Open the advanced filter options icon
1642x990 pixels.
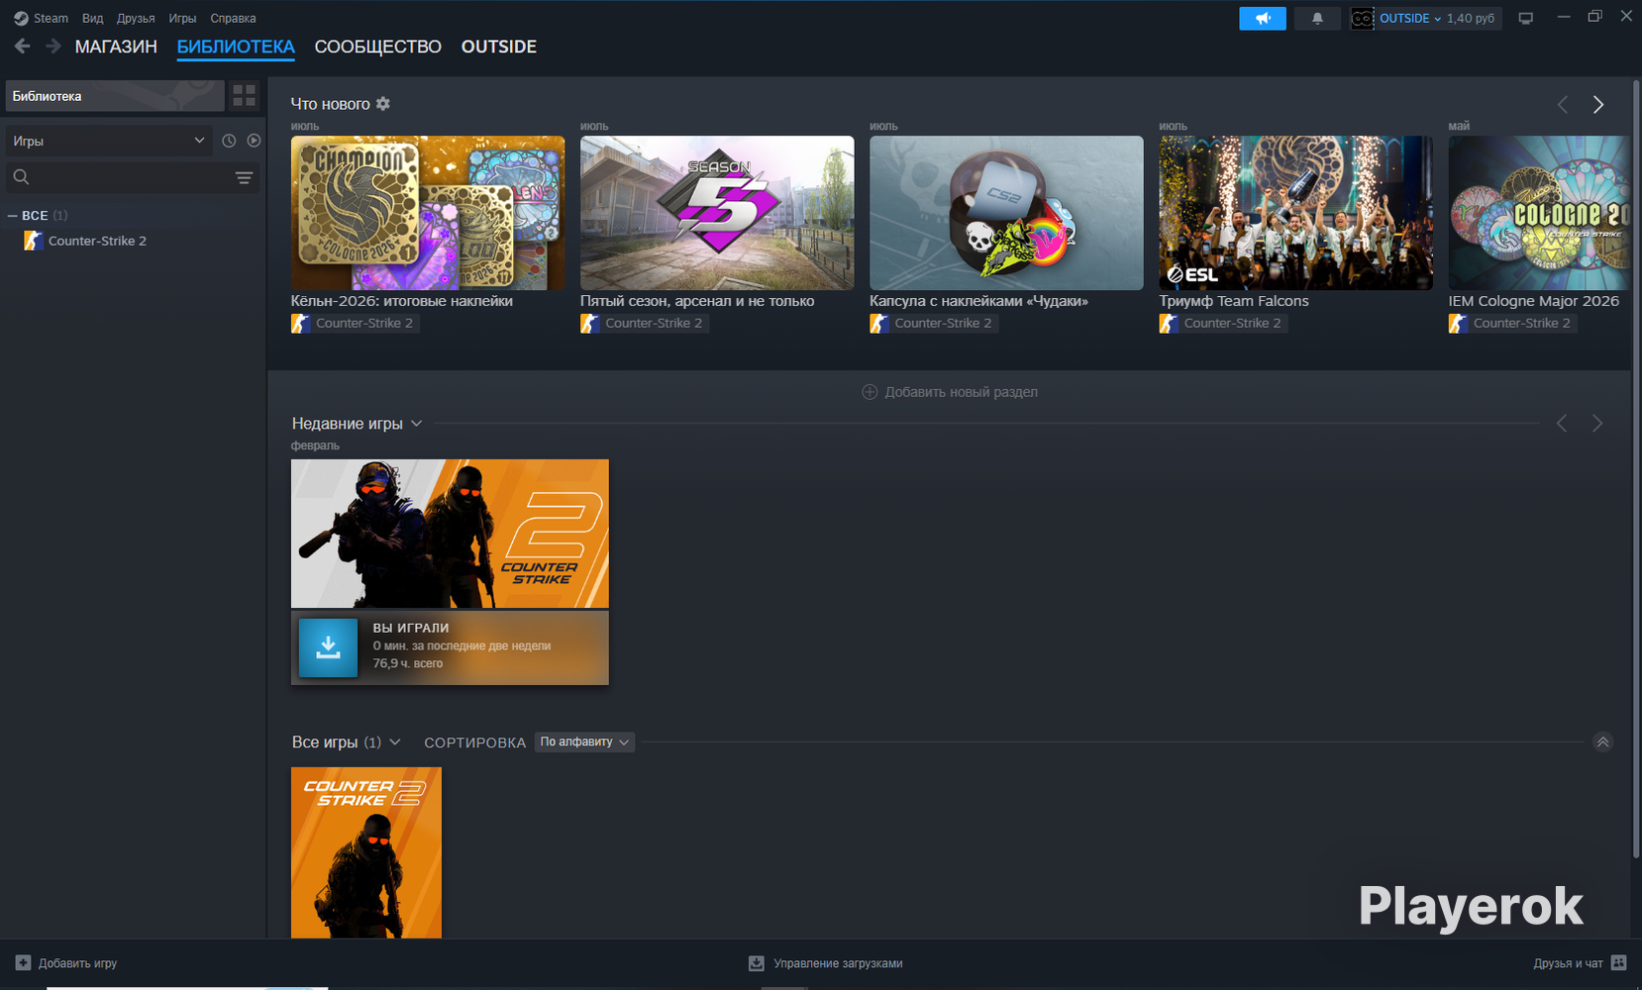click(x=244, y=178)
